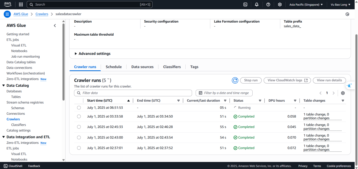Expand Advanced settings section
The height and width of the screenshot is (169, 358).
[x=92, y=53]
